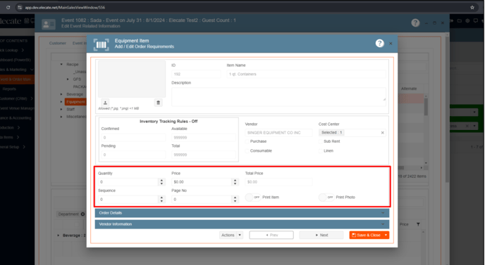The height and width of the screenshot is (265, 485).
Task: Click the browser address bar URL
Action: pos(65,8)
